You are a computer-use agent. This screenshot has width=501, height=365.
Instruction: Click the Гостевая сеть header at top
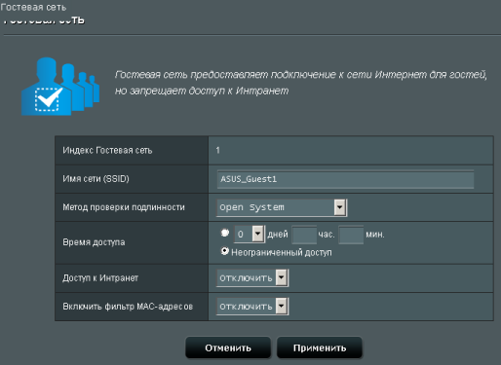(x=33, y=7)
